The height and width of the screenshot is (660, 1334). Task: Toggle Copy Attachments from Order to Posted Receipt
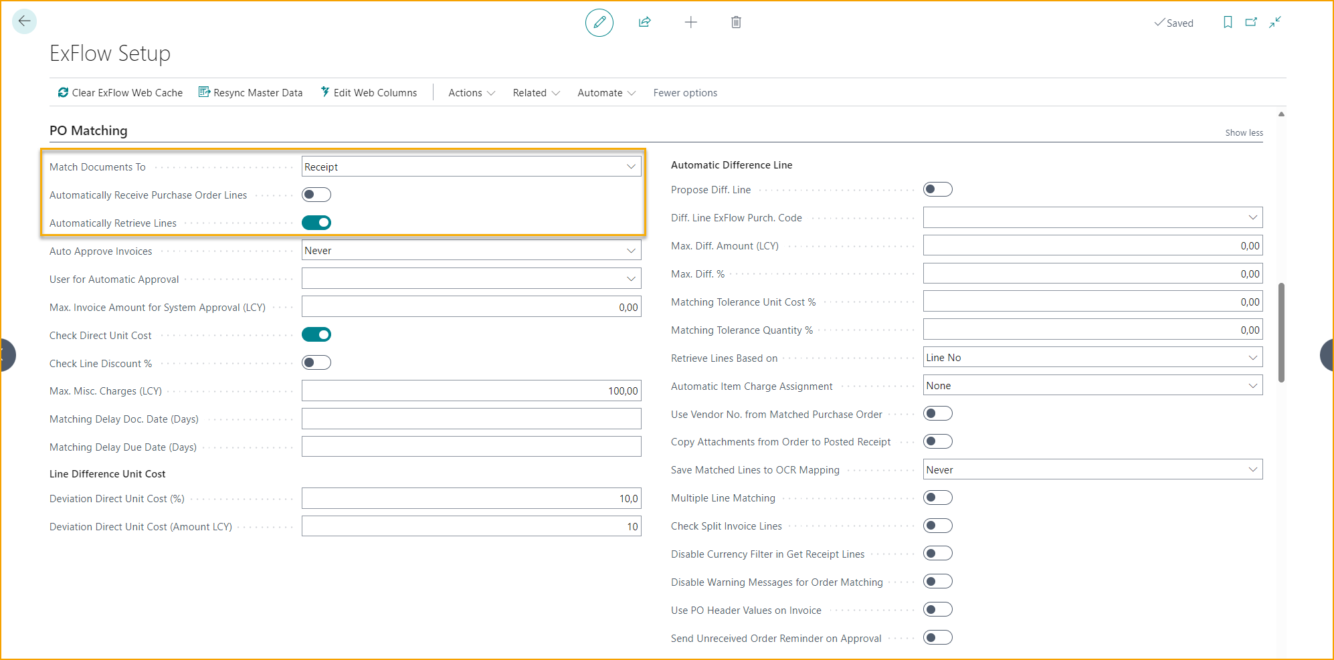(938, 441)
